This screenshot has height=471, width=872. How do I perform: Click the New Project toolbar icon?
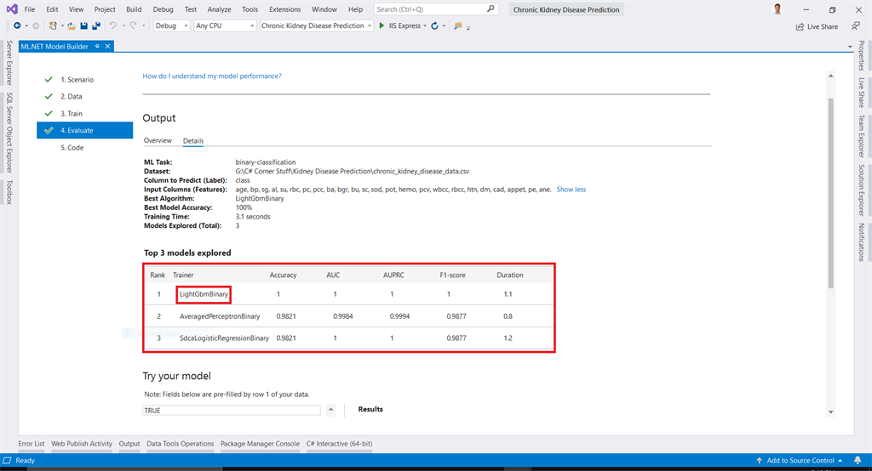coord(53,26)
